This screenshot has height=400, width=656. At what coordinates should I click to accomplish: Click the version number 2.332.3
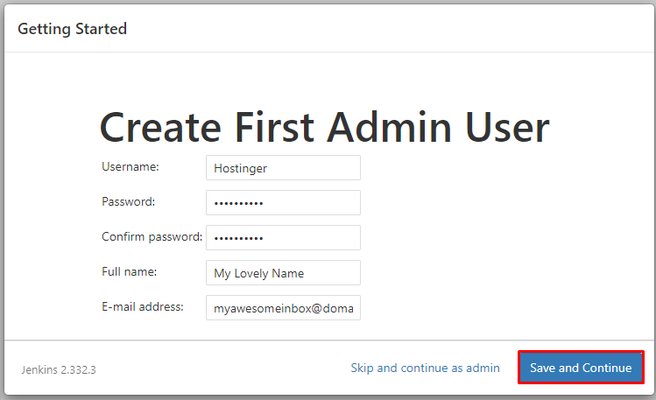coord(80,369)
